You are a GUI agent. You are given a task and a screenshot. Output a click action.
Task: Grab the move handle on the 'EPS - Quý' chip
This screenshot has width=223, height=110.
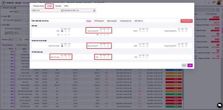pos(33,10)
